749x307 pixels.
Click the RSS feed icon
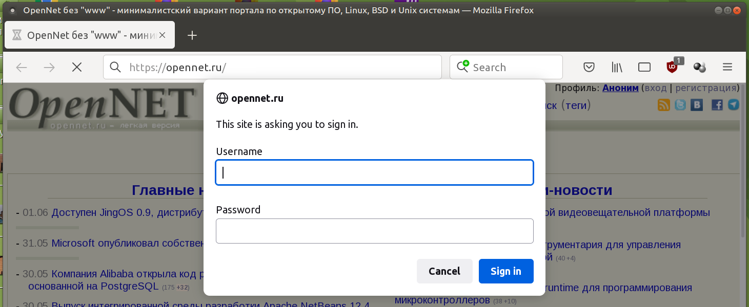664,105
